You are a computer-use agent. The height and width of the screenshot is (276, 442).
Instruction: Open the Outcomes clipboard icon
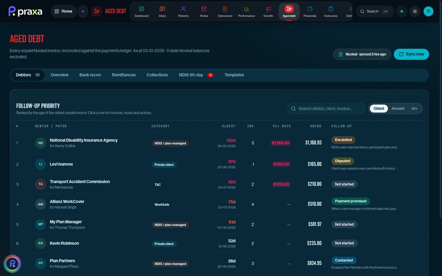point(331,11)
